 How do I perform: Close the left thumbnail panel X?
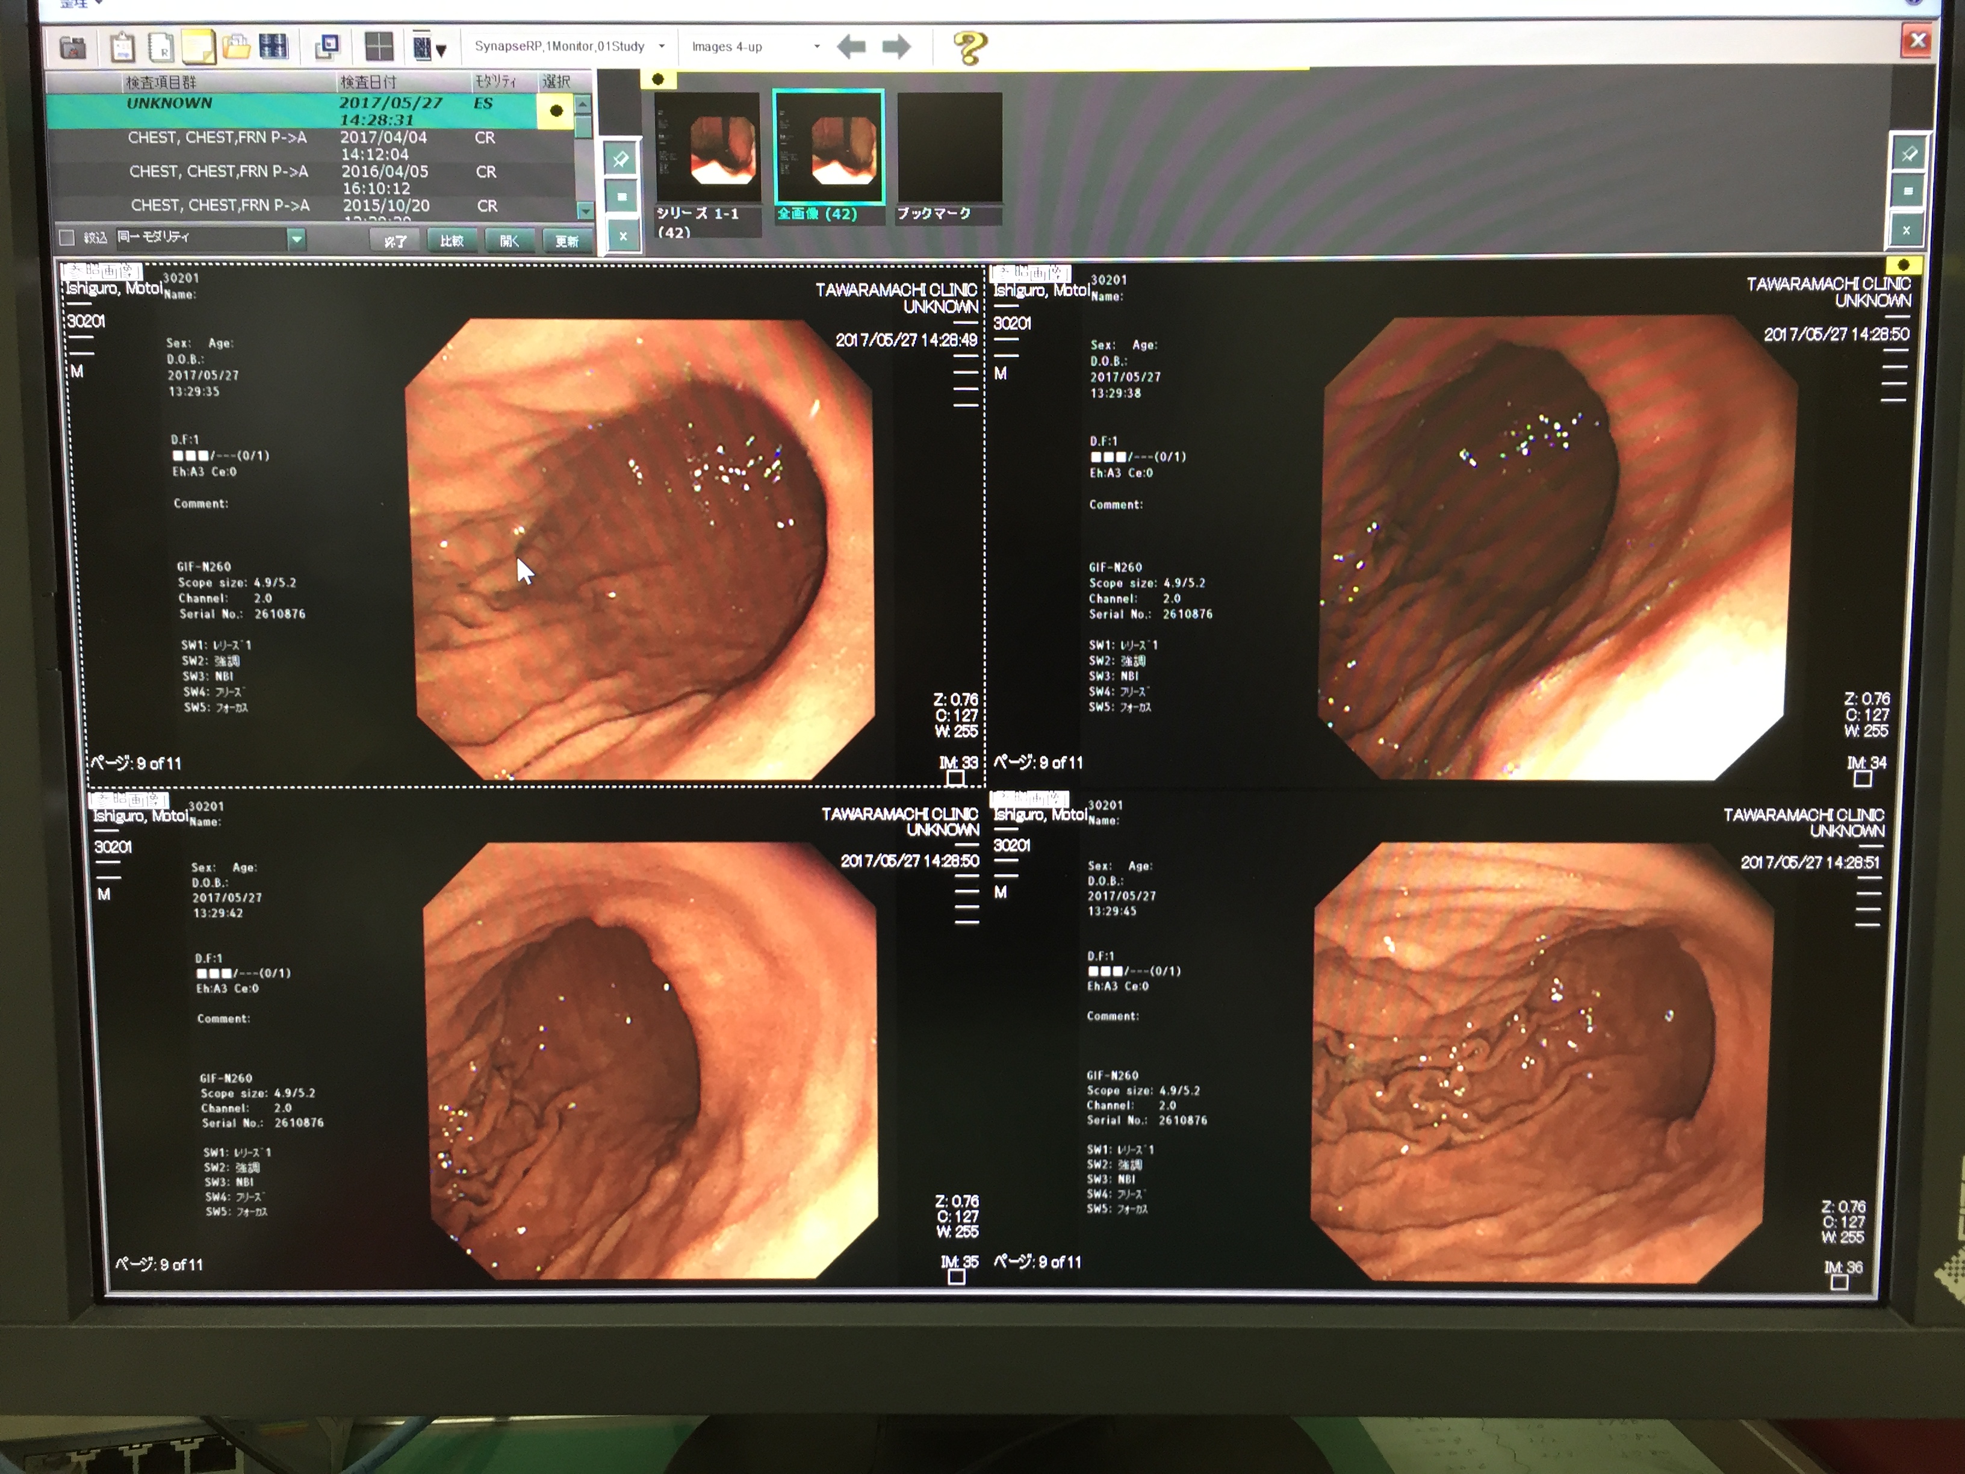point(622,235)
